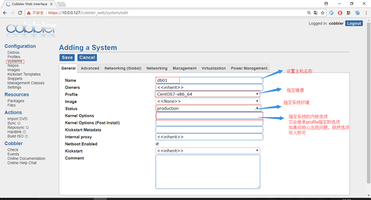Bookmark the page with the star icon
Viewport: 371px width, 200px height.
pos(323,13)
